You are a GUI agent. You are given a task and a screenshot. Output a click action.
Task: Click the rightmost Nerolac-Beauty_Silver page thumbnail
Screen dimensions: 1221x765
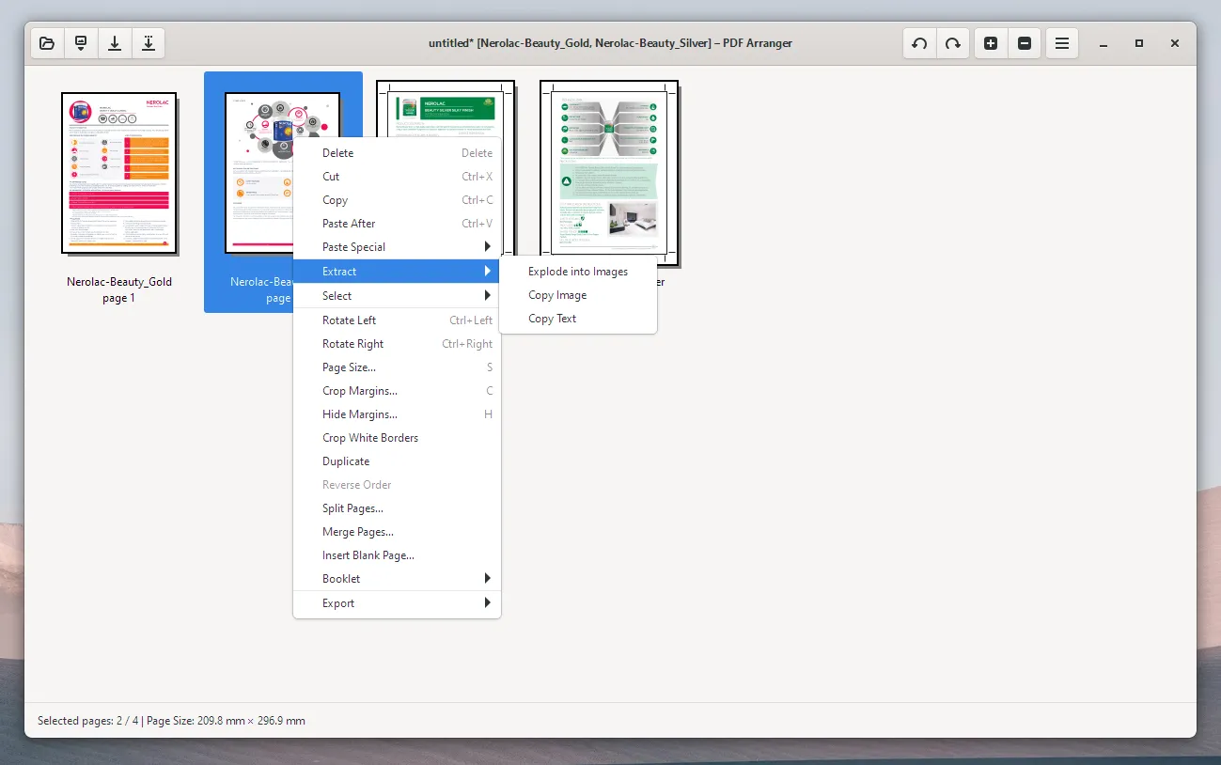[x=609, y=174]
